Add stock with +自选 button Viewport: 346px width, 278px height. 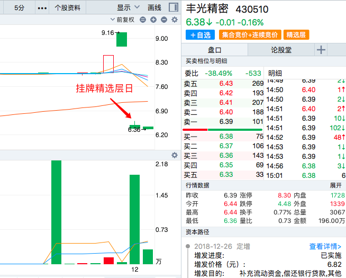point(200,35)
